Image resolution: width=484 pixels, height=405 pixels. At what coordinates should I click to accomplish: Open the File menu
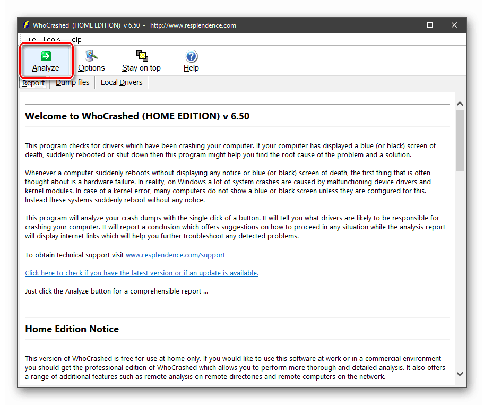click(30, 39)
